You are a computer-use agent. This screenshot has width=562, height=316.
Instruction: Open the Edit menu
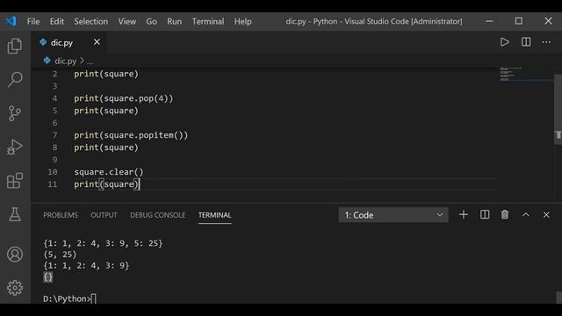click(x=56, y=21)
